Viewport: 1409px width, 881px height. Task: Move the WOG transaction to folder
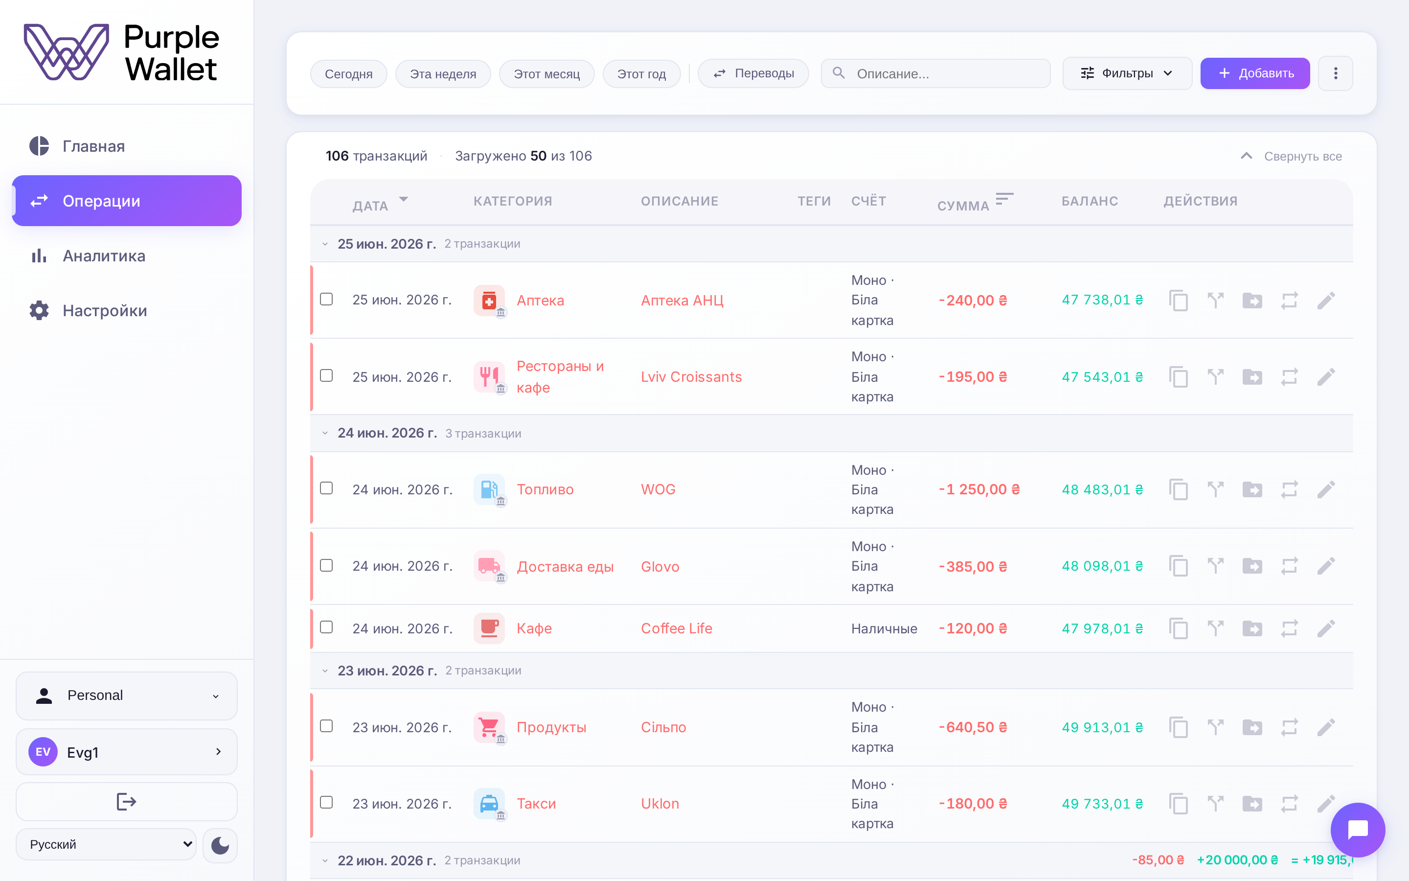[x=1252, y=489]
